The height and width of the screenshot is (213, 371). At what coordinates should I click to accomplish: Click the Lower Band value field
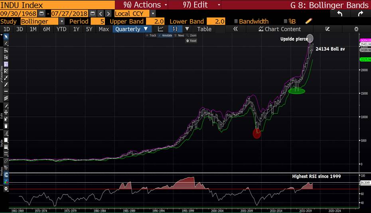coord(216,21)
